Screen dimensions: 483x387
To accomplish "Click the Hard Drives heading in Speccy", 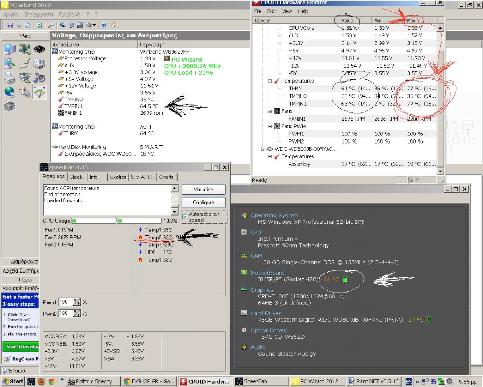I will click(266, 313).
